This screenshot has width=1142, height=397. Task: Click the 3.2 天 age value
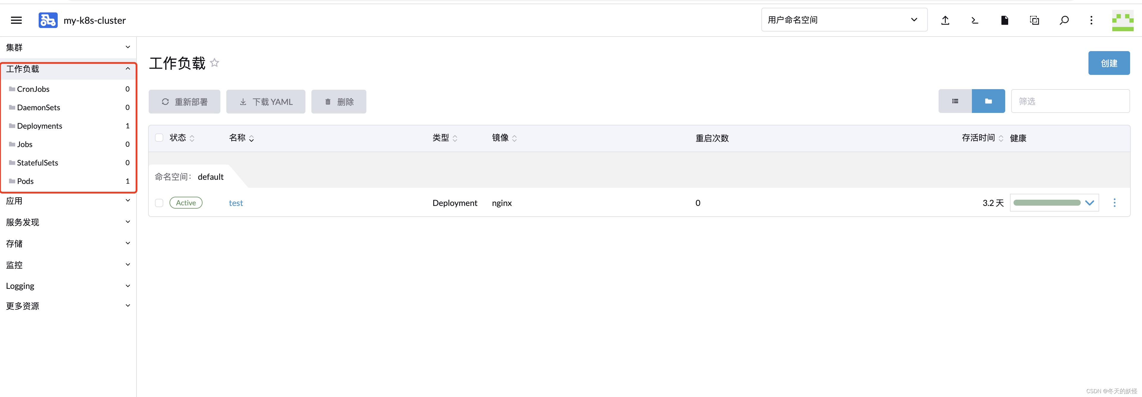[993, 203]
